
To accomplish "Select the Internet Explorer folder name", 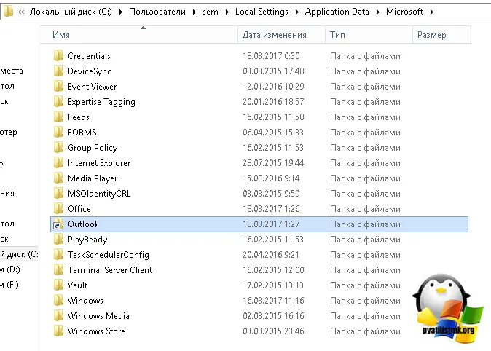I will coord(99,163).
